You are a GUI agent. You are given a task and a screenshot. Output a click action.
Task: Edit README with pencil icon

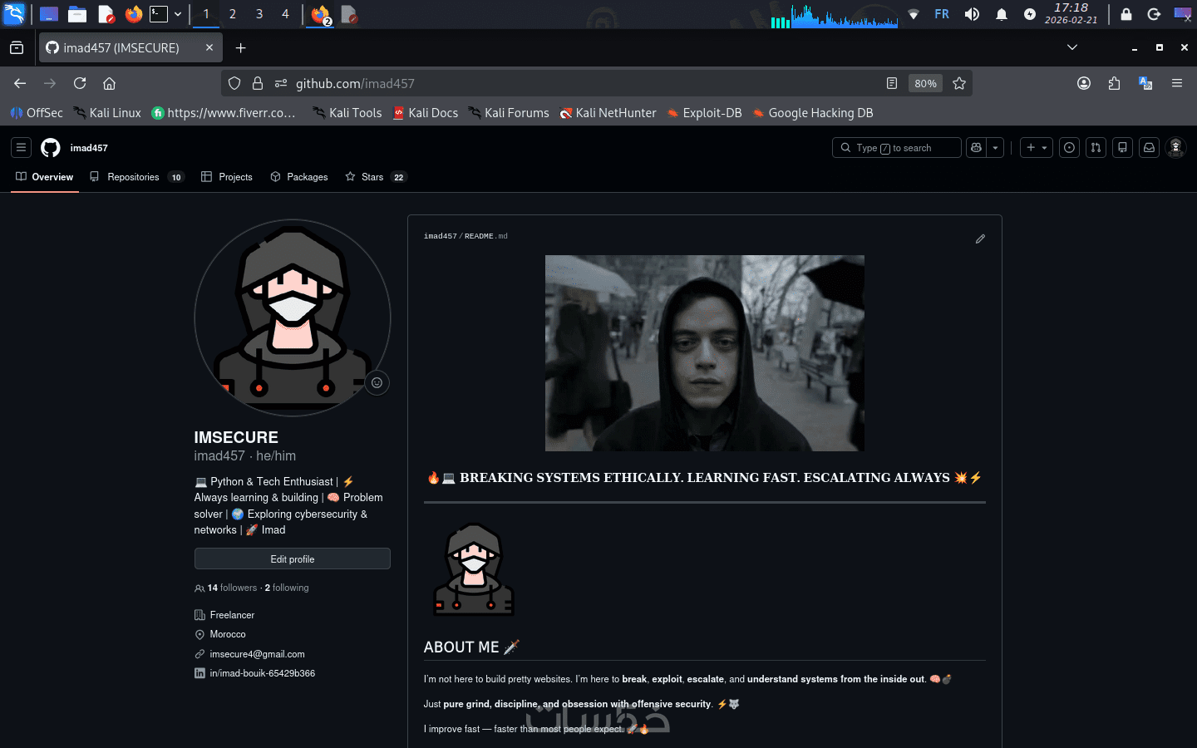click(980, 239)
